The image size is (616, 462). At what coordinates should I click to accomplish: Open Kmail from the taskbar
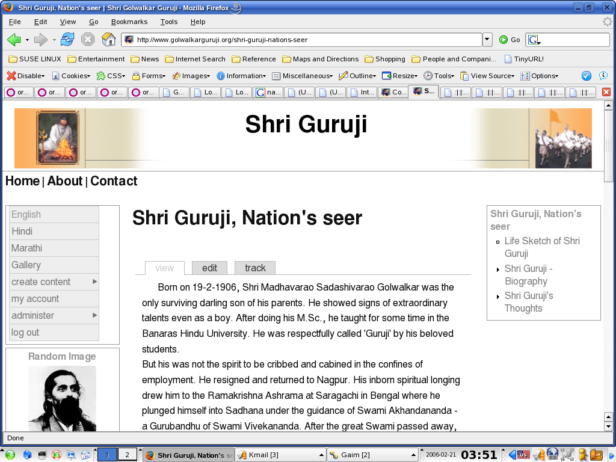pyautogui.click(x=280, y=455)
